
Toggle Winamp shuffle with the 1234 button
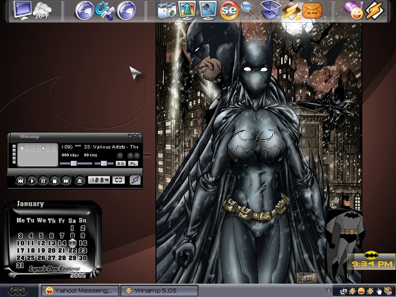coord(99,180)
